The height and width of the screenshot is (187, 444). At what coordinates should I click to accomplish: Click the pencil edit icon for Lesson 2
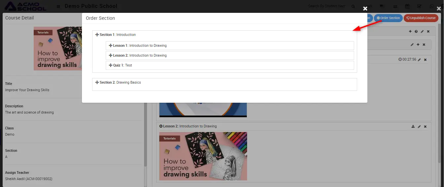419,126
